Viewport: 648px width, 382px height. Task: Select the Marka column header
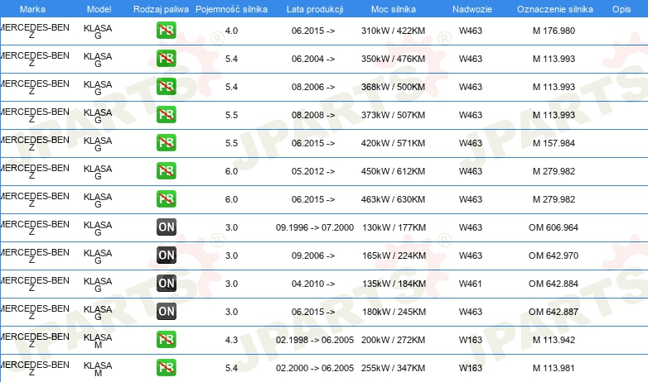[32, 9]
